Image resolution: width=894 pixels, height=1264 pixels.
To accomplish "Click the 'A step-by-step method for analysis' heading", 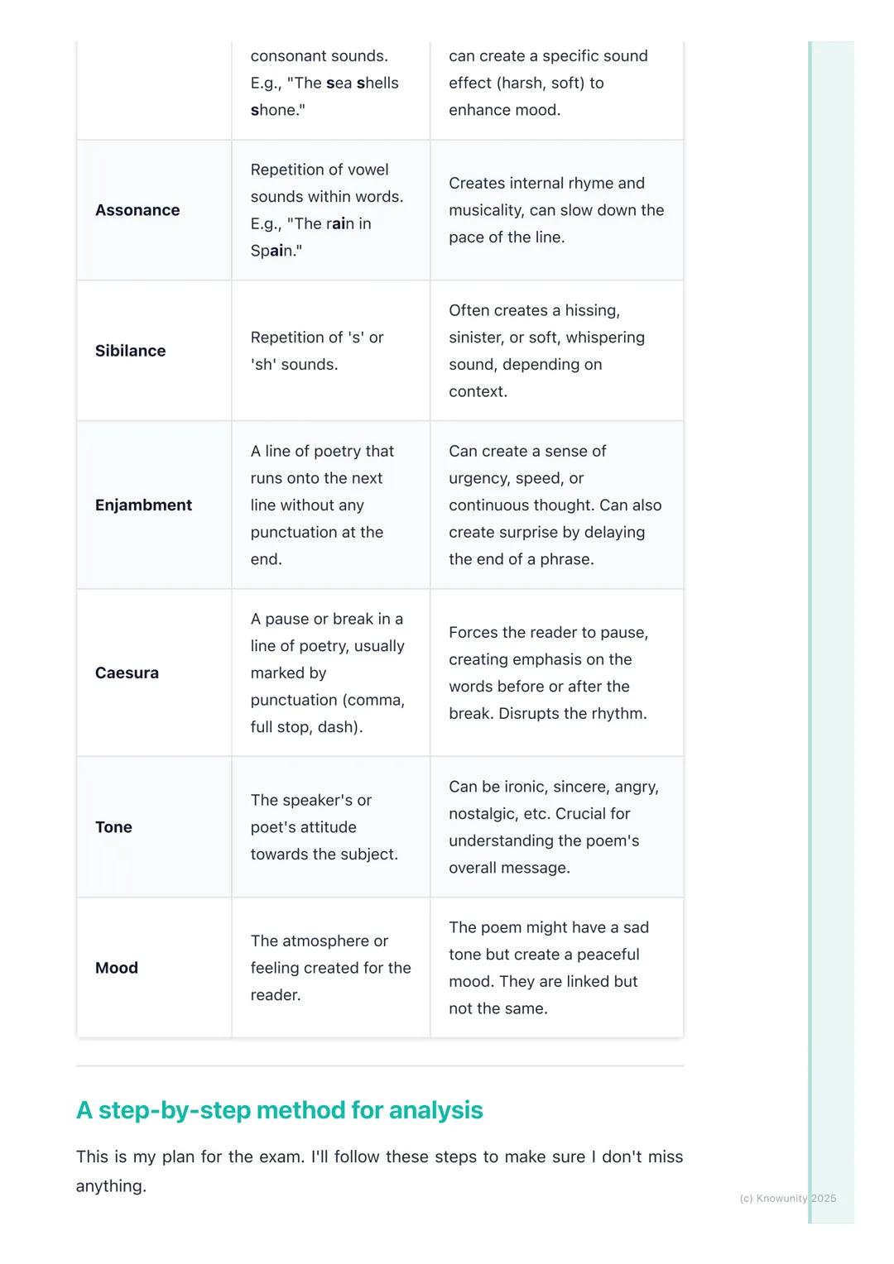I will pos(279,1110).
